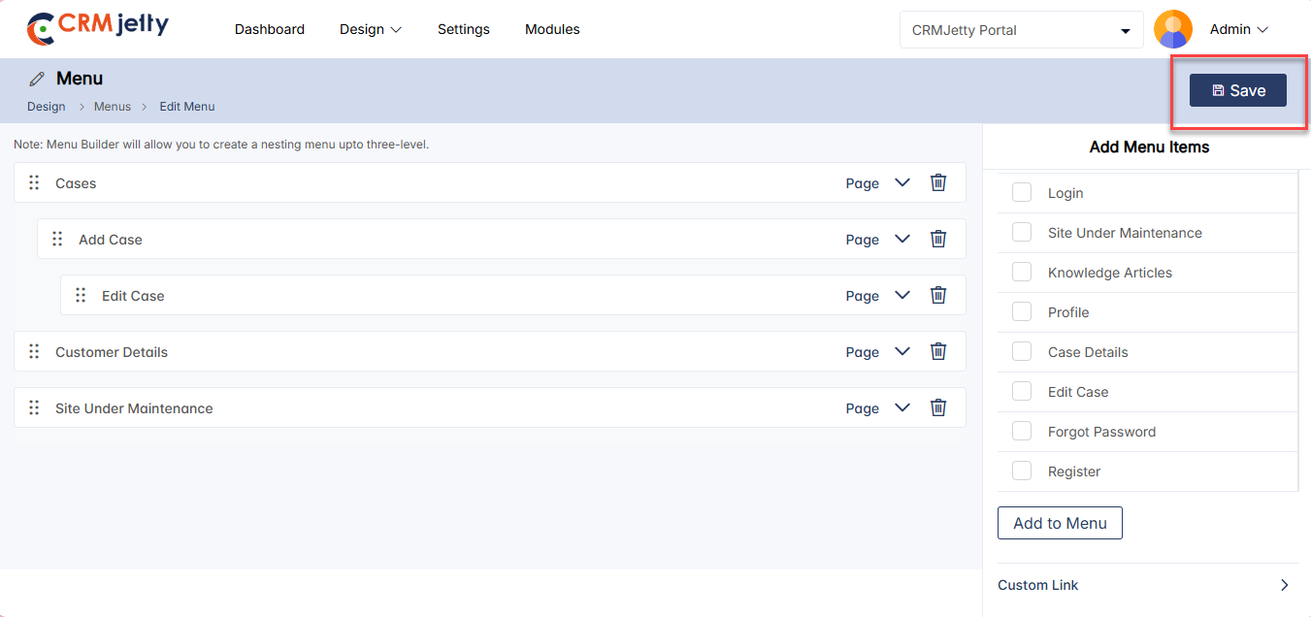The image size is (1311, 617).
Task: Navigate to Menus in the breadcrumb
Action: point(113,107)
